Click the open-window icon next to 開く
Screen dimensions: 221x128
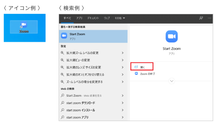pyautogui.click(x=136, y=67)
